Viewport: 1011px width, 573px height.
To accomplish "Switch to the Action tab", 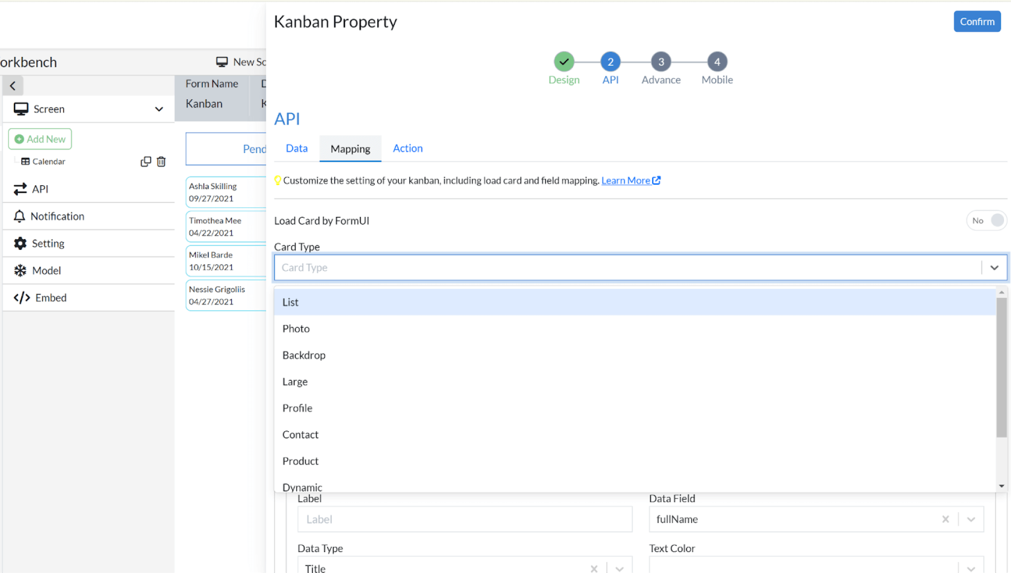I will coord(407,148).
